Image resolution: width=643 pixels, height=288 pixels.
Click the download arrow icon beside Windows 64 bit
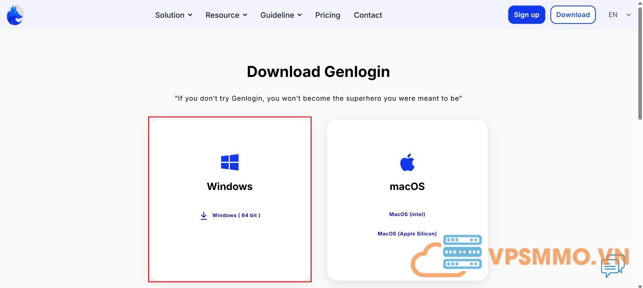pyautogui.click(x=203, y=216)
